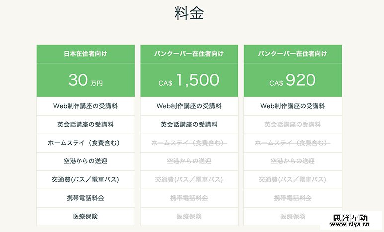Select the 日本在住者向け plan header
The image size is (384, 232).
(x=85, y=53)
